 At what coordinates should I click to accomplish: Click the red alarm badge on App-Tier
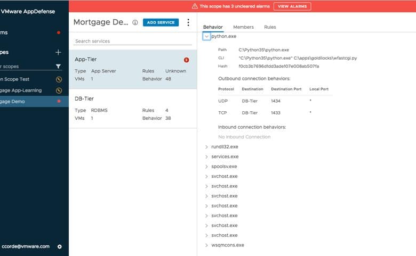click(x=187, y=60)
